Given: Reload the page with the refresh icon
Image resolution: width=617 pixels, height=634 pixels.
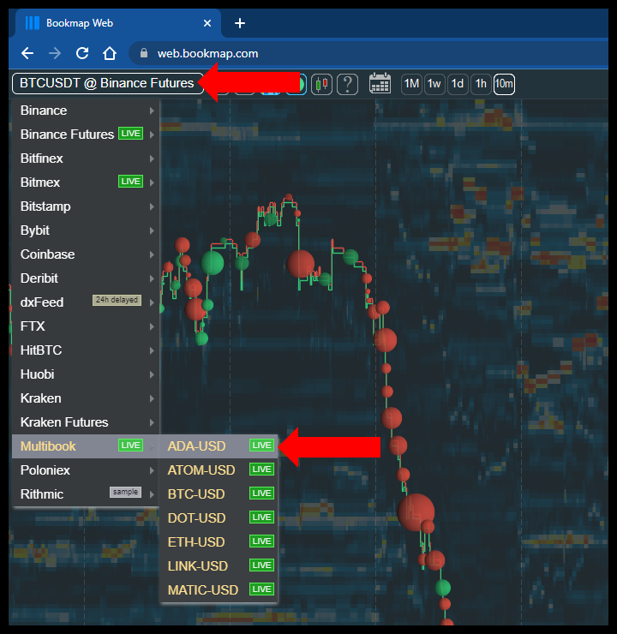Looking at the screenshot, I should (82, 53).
